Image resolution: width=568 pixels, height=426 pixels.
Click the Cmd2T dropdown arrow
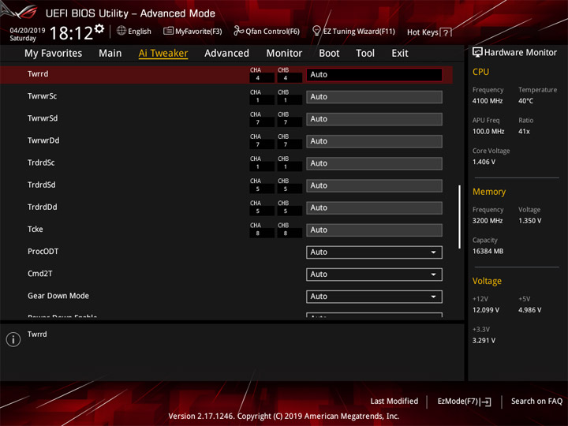click(433, 275)
